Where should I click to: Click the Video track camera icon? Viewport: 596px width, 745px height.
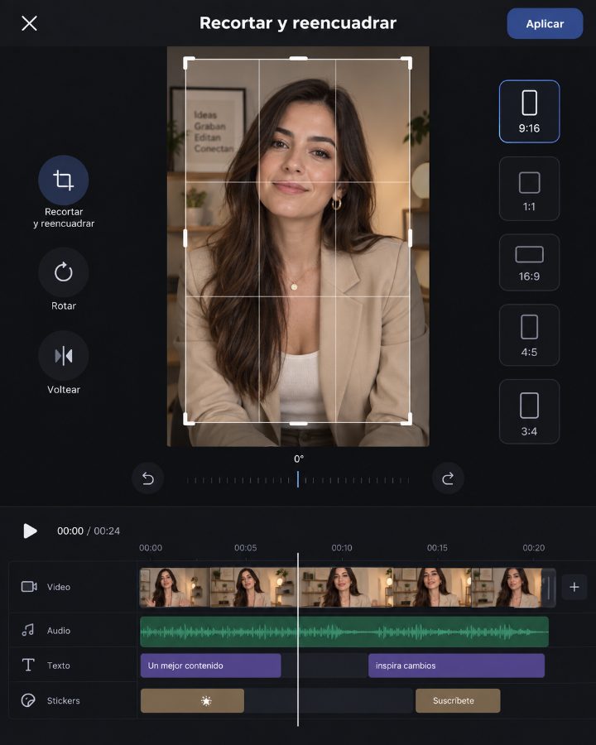pos(29,587)
